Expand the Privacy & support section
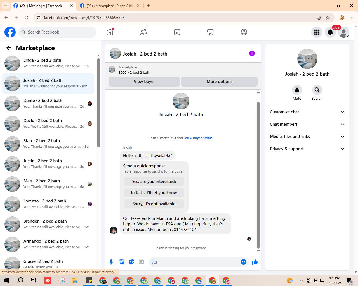 pos(307,149)
